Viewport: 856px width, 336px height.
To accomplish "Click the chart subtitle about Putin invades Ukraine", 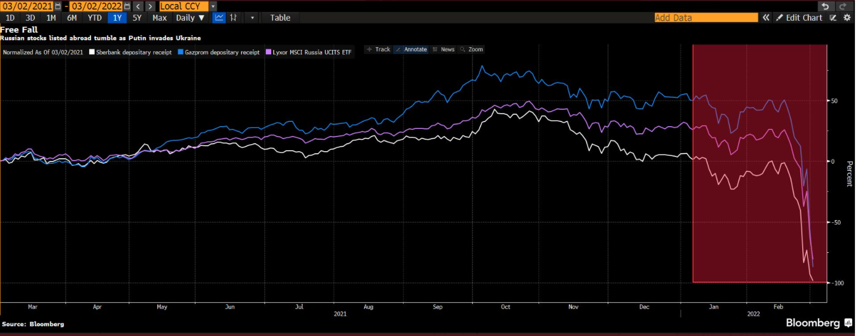I will click(x=101, y=38).
